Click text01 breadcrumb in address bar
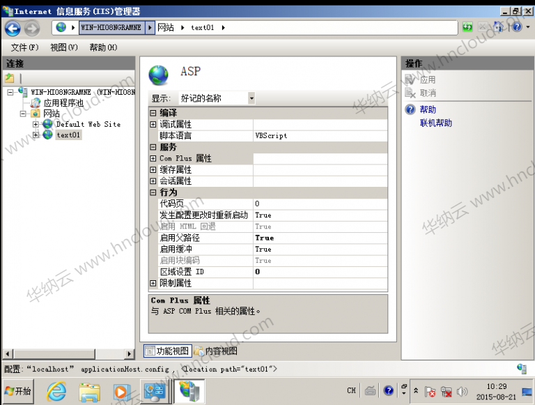The width and height of the screenshot is (535, 405). click(x=202, y=27)
